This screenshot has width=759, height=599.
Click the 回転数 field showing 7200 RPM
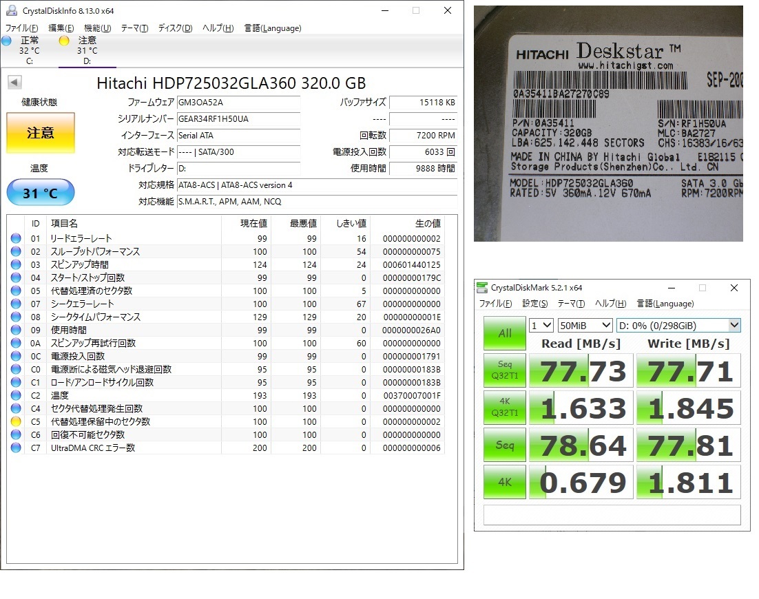423,136
